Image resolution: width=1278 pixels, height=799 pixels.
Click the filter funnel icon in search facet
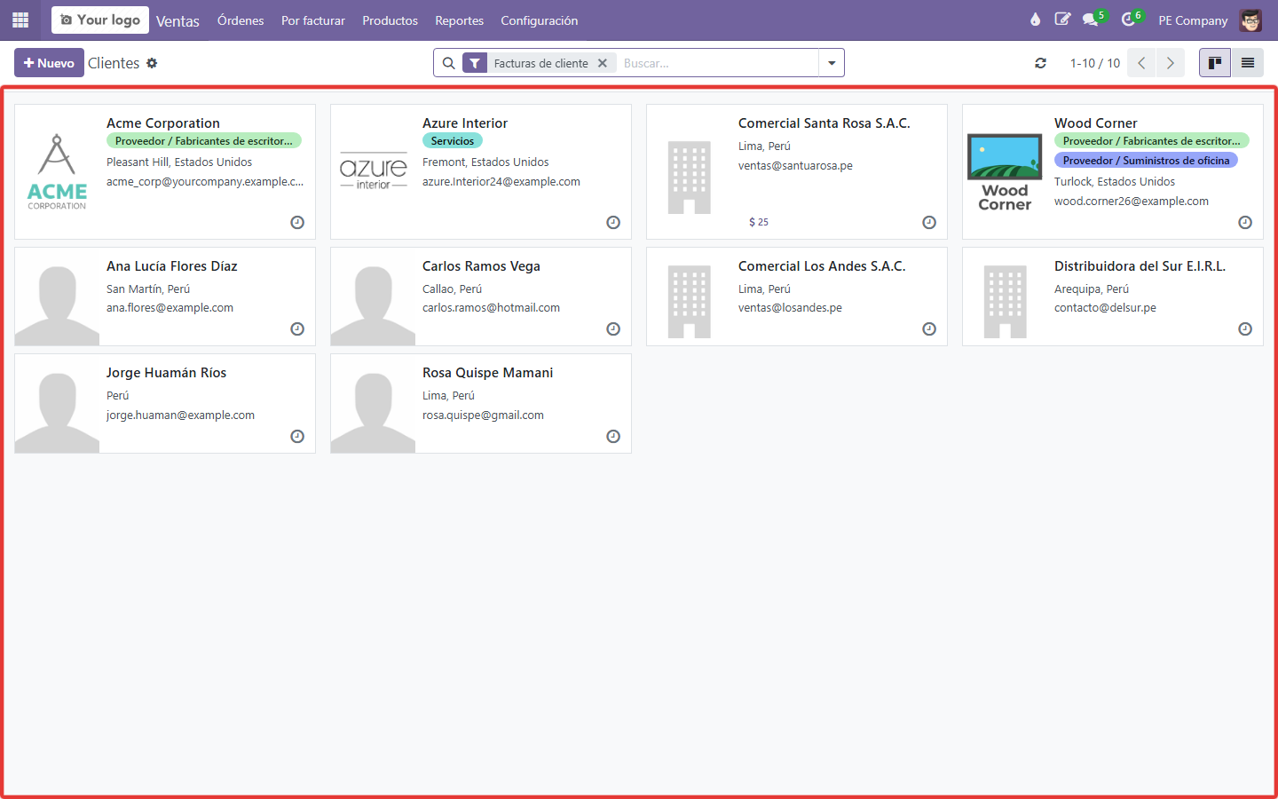tap(475, 63)
